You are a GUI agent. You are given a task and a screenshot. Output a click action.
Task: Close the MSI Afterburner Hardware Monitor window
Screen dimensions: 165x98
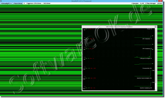click(x=155, y=27)
